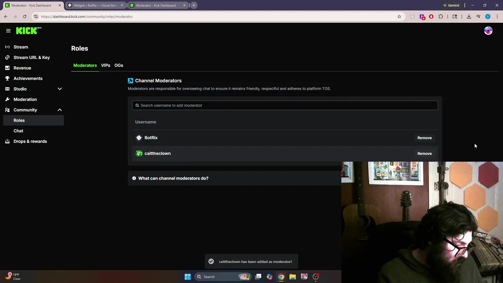The image size is (503, 283).
Task: Click the Stream URL & Key link icon
Action: point(7,57)
